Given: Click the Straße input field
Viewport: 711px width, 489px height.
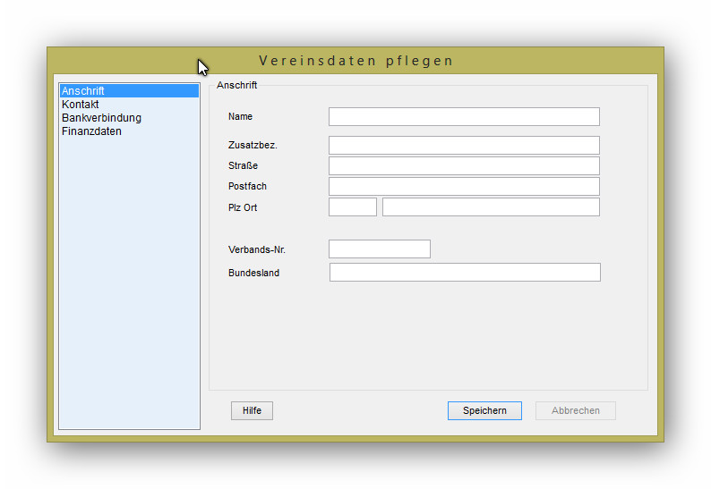Looking at the screenshot, I should pyautogui.click(x=463, y=165).
